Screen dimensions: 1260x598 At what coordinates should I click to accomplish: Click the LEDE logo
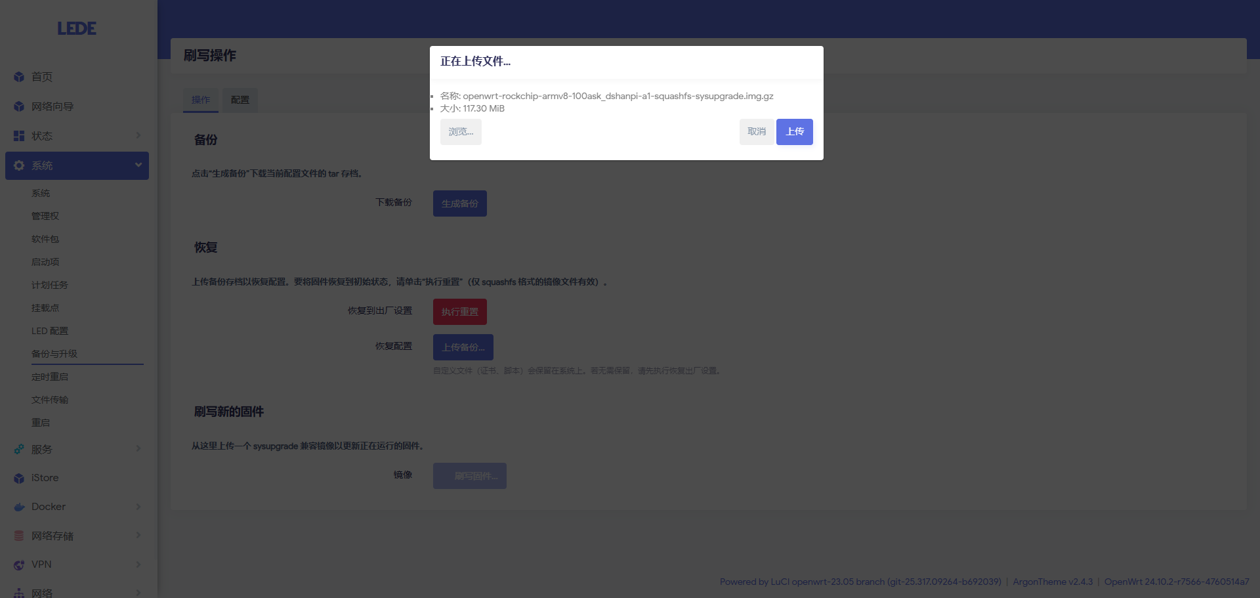pyautogui.click(x=77, y=28)
